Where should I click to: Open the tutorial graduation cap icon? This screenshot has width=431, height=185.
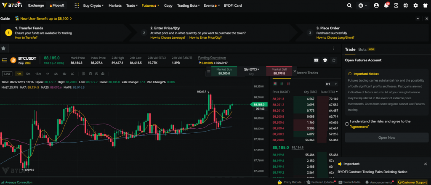coord(325,60)
